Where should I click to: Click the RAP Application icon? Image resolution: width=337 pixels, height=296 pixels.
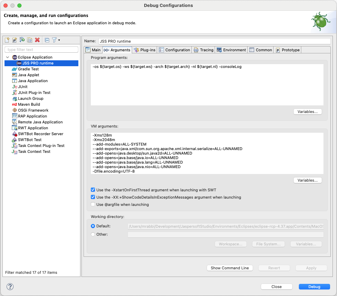(15, 116)
